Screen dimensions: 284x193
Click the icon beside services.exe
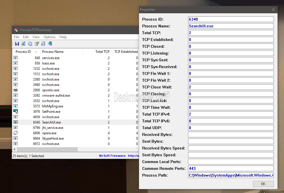pos(16,58)
